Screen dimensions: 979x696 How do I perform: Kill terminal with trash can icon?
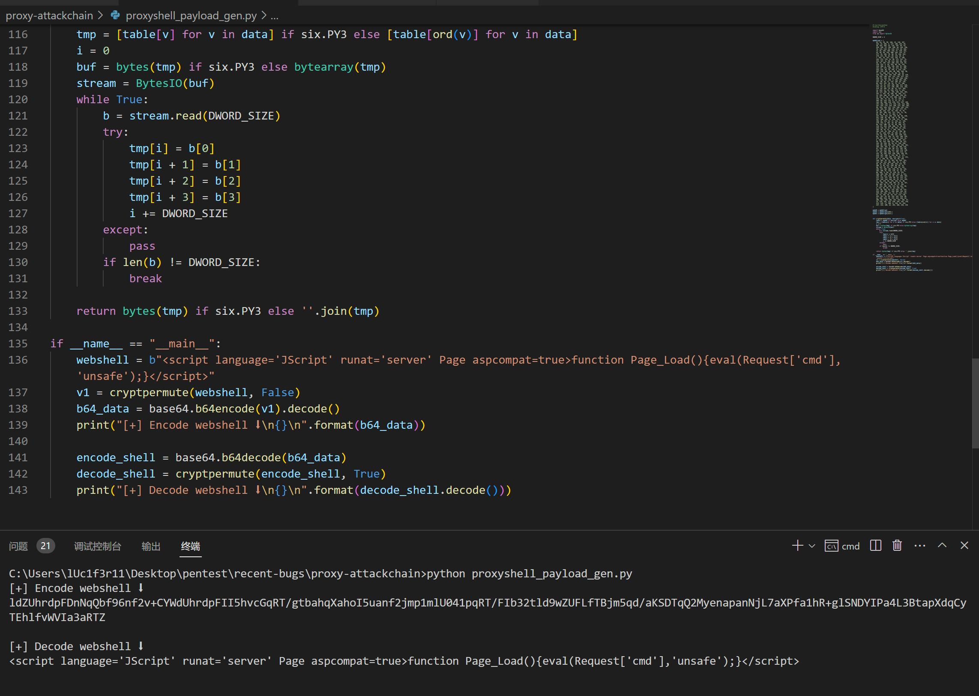click(x=897, y=546)
